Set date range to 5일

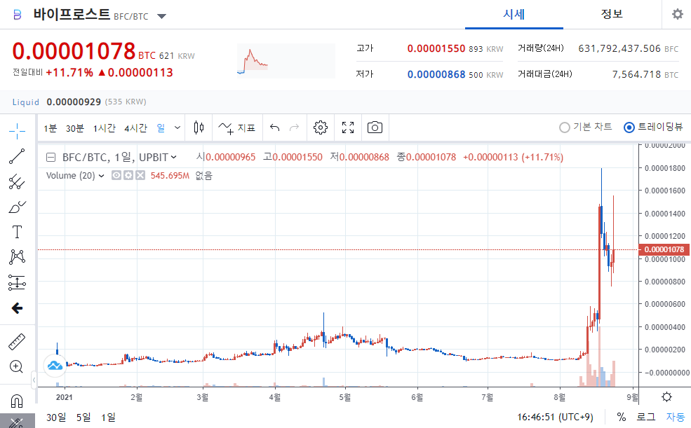(83, 417)
